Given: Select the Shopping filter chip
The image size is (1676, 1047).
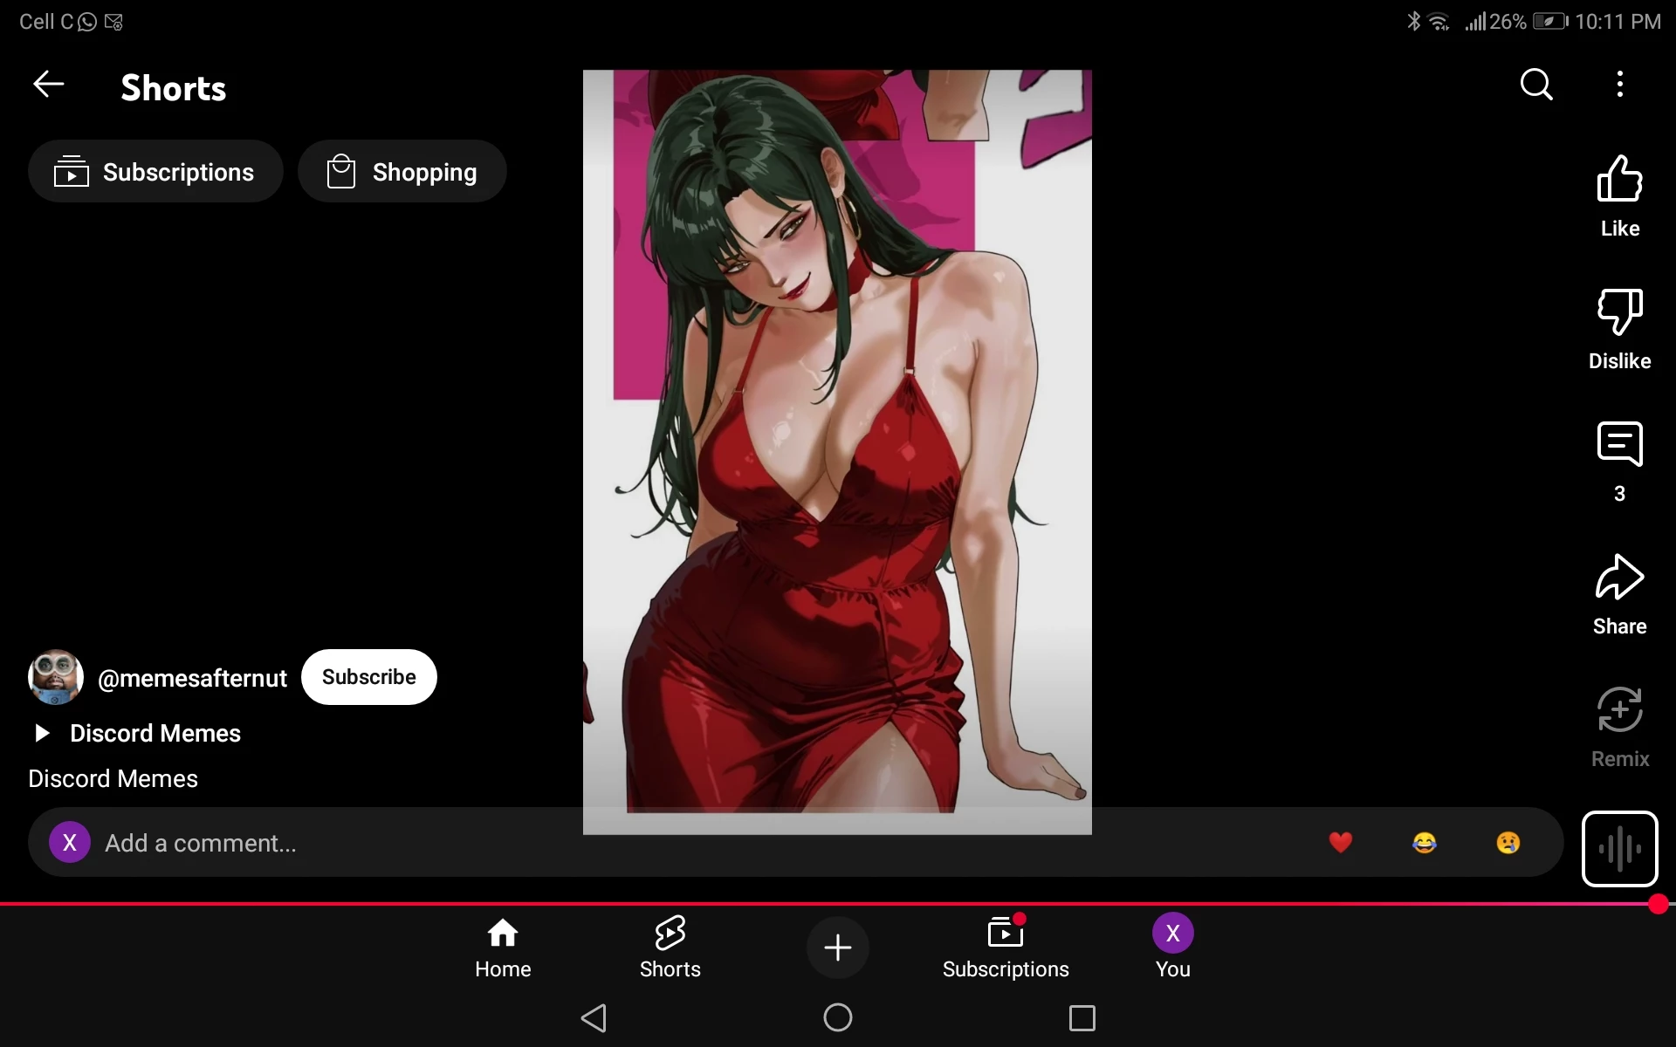Looking at the screenshot, I should (402, 172).
